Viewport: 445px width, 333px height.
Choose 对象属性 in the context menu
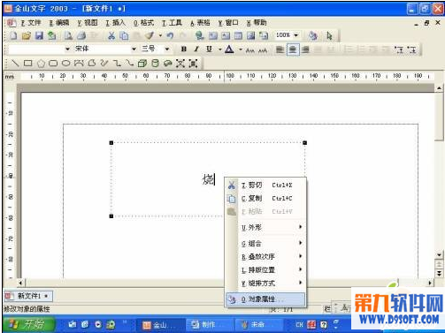[265, 299]
